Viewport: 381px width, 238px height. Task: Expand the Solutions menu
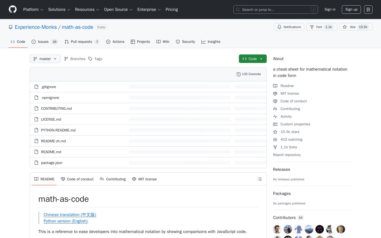[59, 10]
